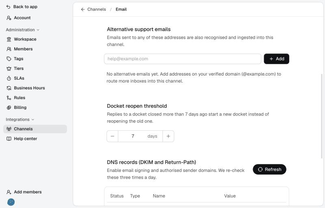Increase reopen threshold with plus button
Screen dimensions: 325x208
click(168, 136)
